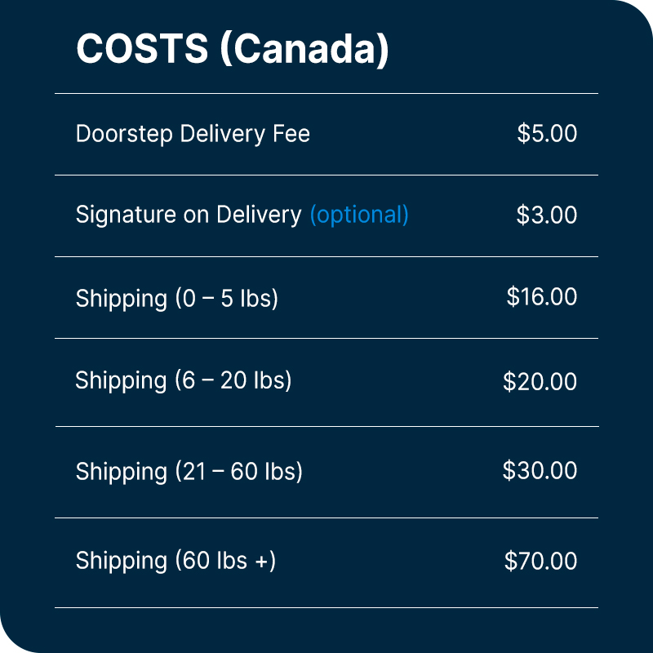Click the $30.00 shipping price
653x653 pixels.
tap(540, 471)
